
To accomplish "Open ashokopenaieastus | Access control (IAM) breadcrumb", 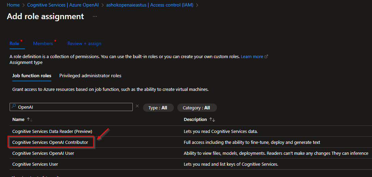I will point(150,5).
